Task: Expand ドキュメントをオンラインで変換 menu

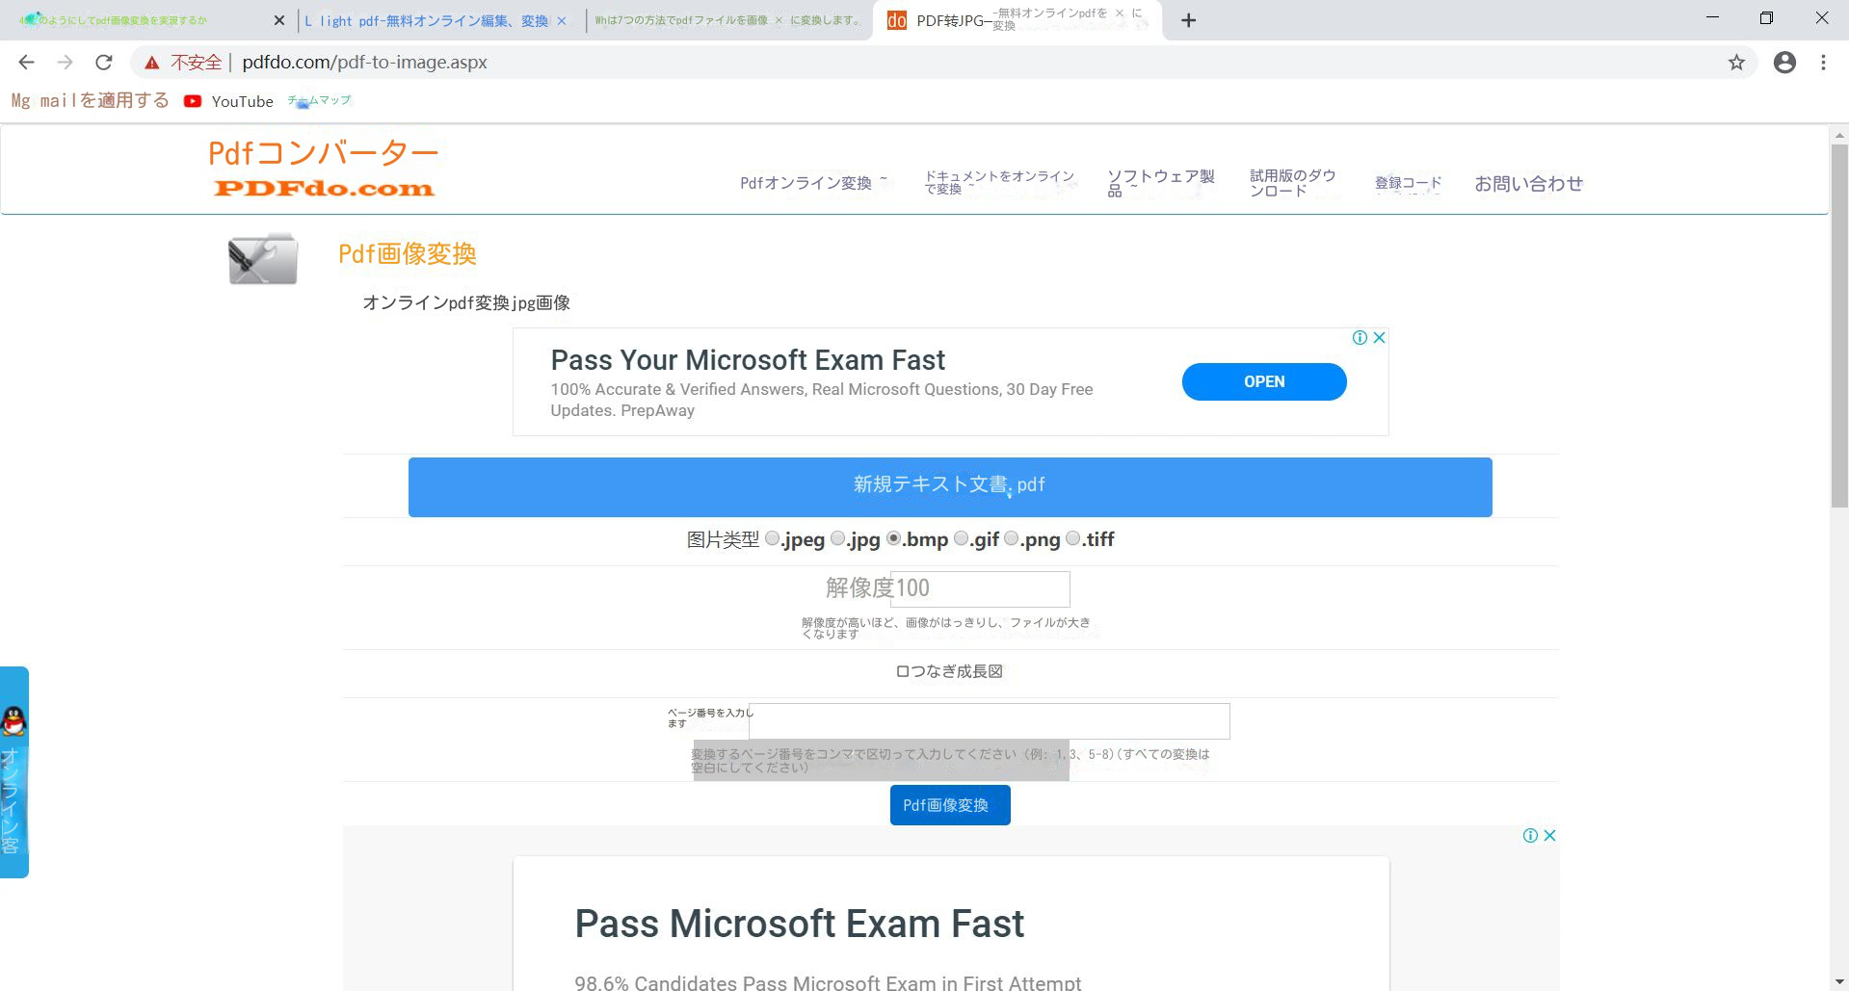Action: click(999, 182)
